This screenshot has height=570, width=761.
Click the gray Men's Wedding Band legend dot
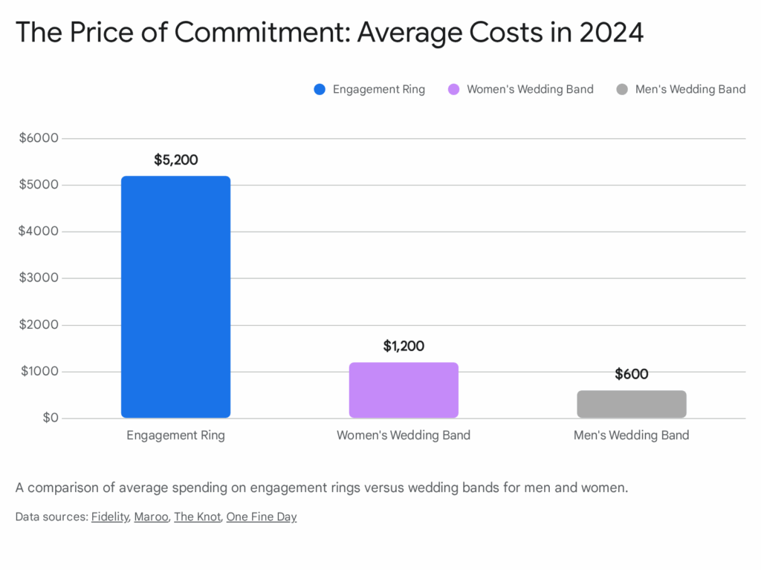click(622, 90)
